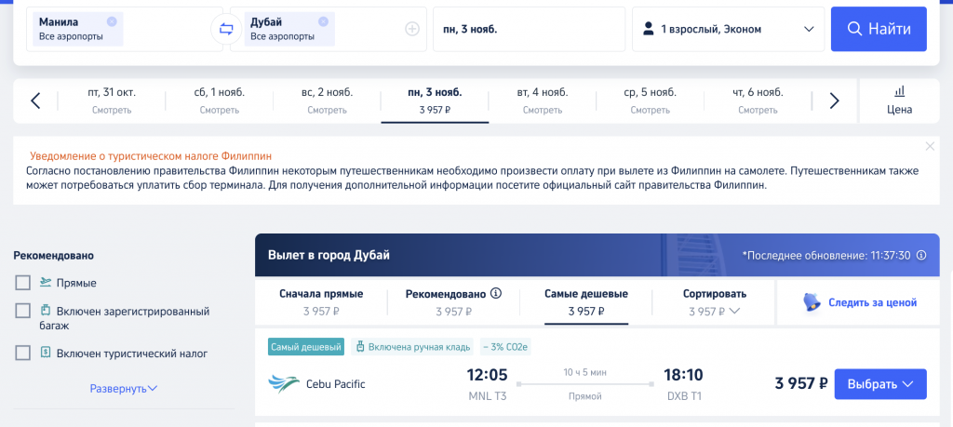Remove Дубай from destination field

click(x=323, y=21)
